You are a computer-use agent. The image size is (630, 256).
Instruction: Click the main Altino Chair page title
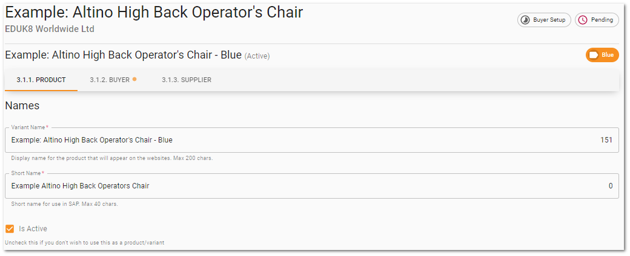[x=154, y=13]
